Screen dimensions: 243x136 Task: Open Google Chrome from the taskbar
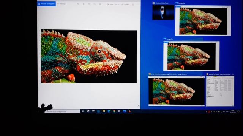(x=114, y=111)
